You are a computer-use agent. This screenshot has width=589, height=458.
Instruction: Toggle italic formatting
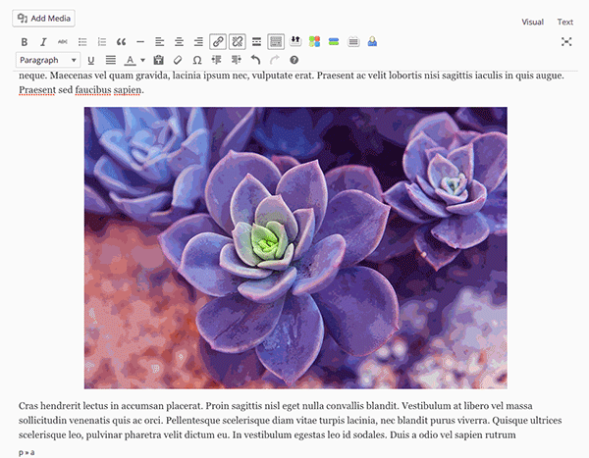[x=43, y=42]
